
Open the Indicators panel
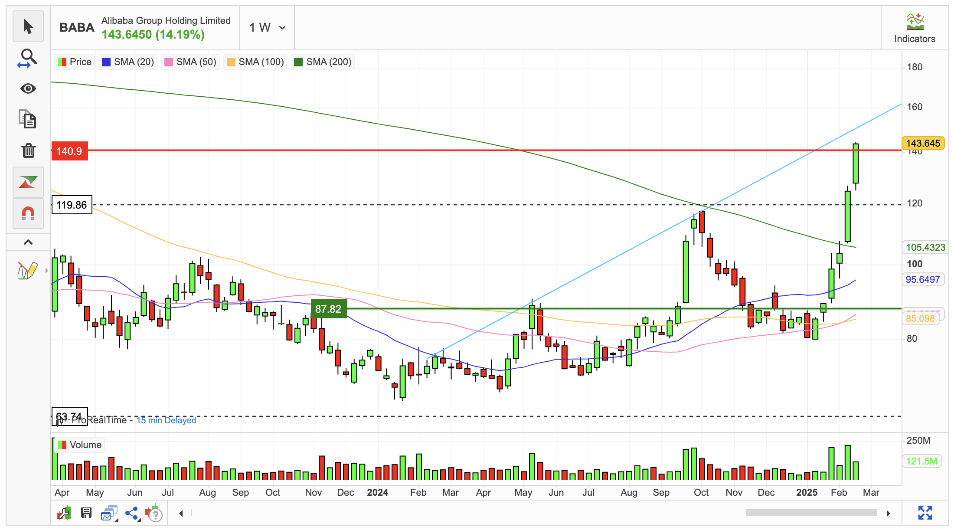915,28
